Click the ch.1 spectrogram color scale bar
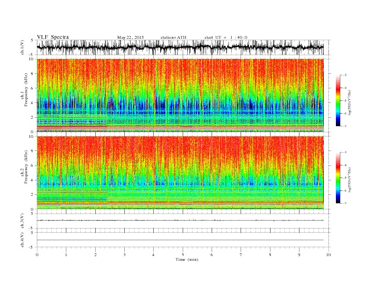Viewport: 370px width, 286px height. [338, 101]
